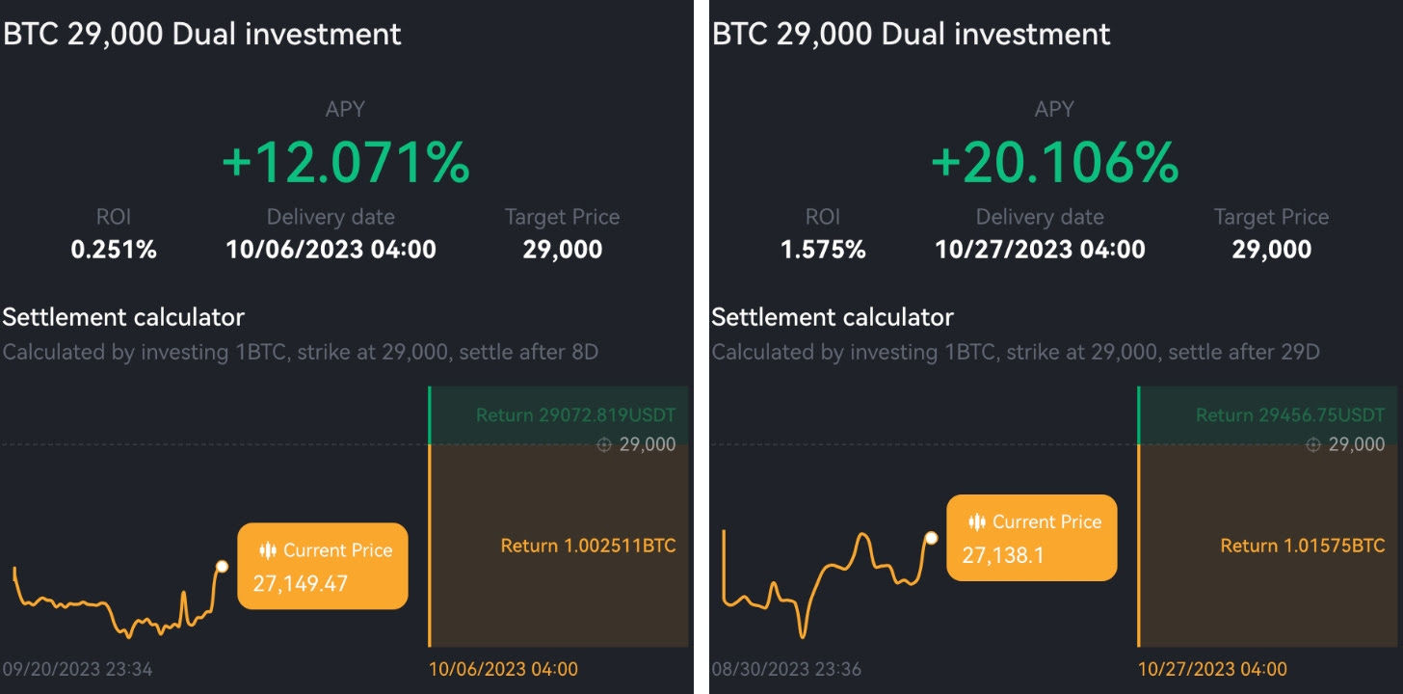Select green Return 29072.819USDT zone

559,415
